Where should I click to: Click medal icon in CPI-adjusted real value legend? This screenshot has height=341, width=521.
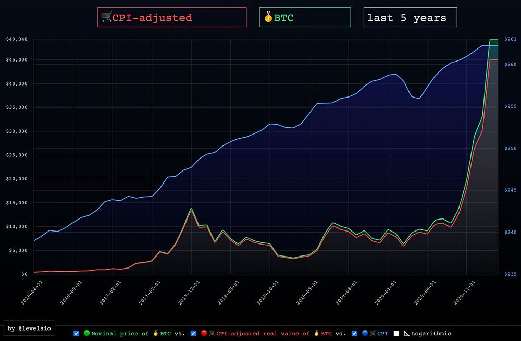[316, 333]
